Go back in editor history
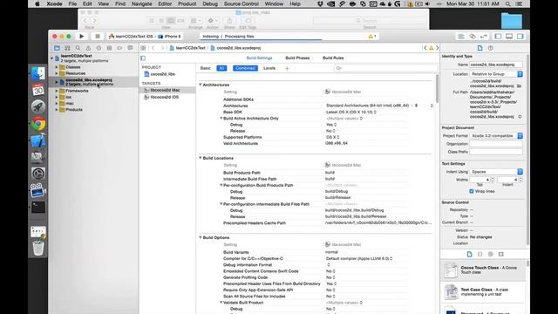 click(153, 48)
